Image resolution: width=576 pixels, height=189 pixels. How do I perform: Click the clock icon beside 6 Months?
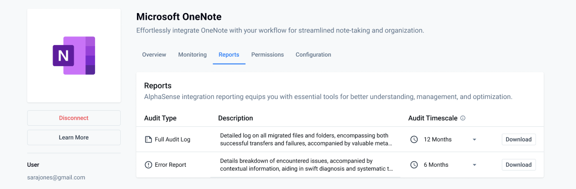pos(414,165)
